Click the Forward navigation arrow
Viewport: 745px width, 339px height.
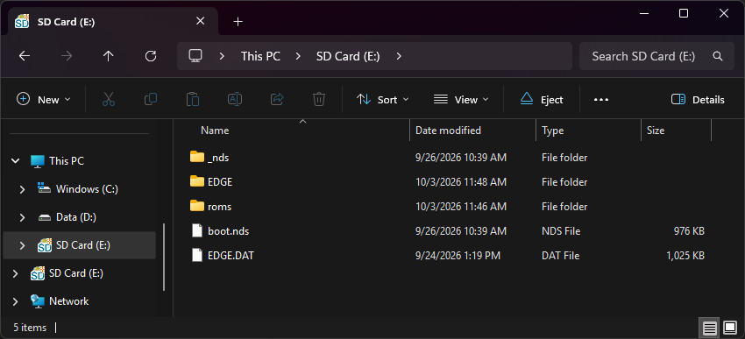point(67,56)
